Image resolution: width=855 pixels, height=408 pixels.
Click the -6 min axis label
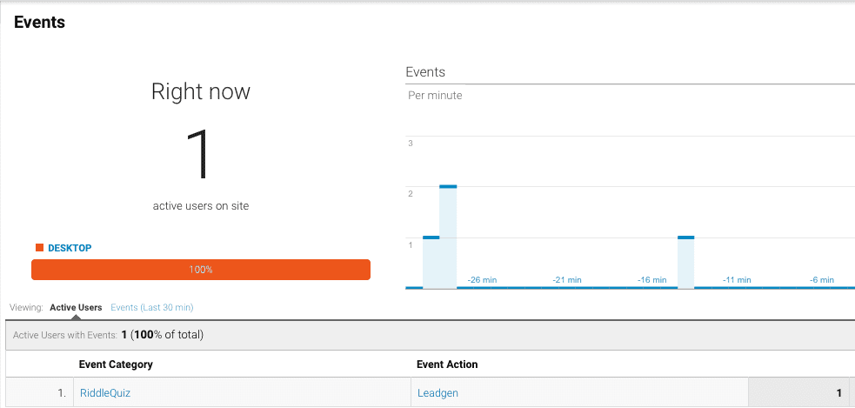coord(822,280)
